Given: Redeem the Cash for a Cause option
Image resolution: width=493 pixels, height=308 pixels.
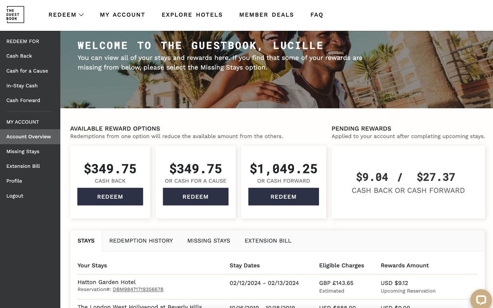Looking at the screenshot, I should [195, 197].
